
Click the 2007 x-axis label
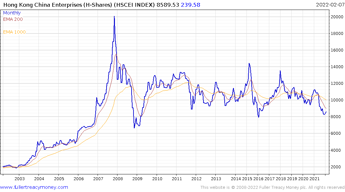(x=98, y=179)
